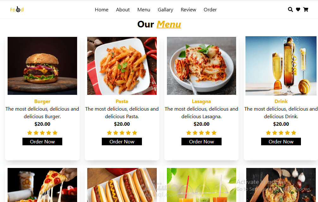Open the Review nav link
318x202 pixels.
tap(188, 10)
